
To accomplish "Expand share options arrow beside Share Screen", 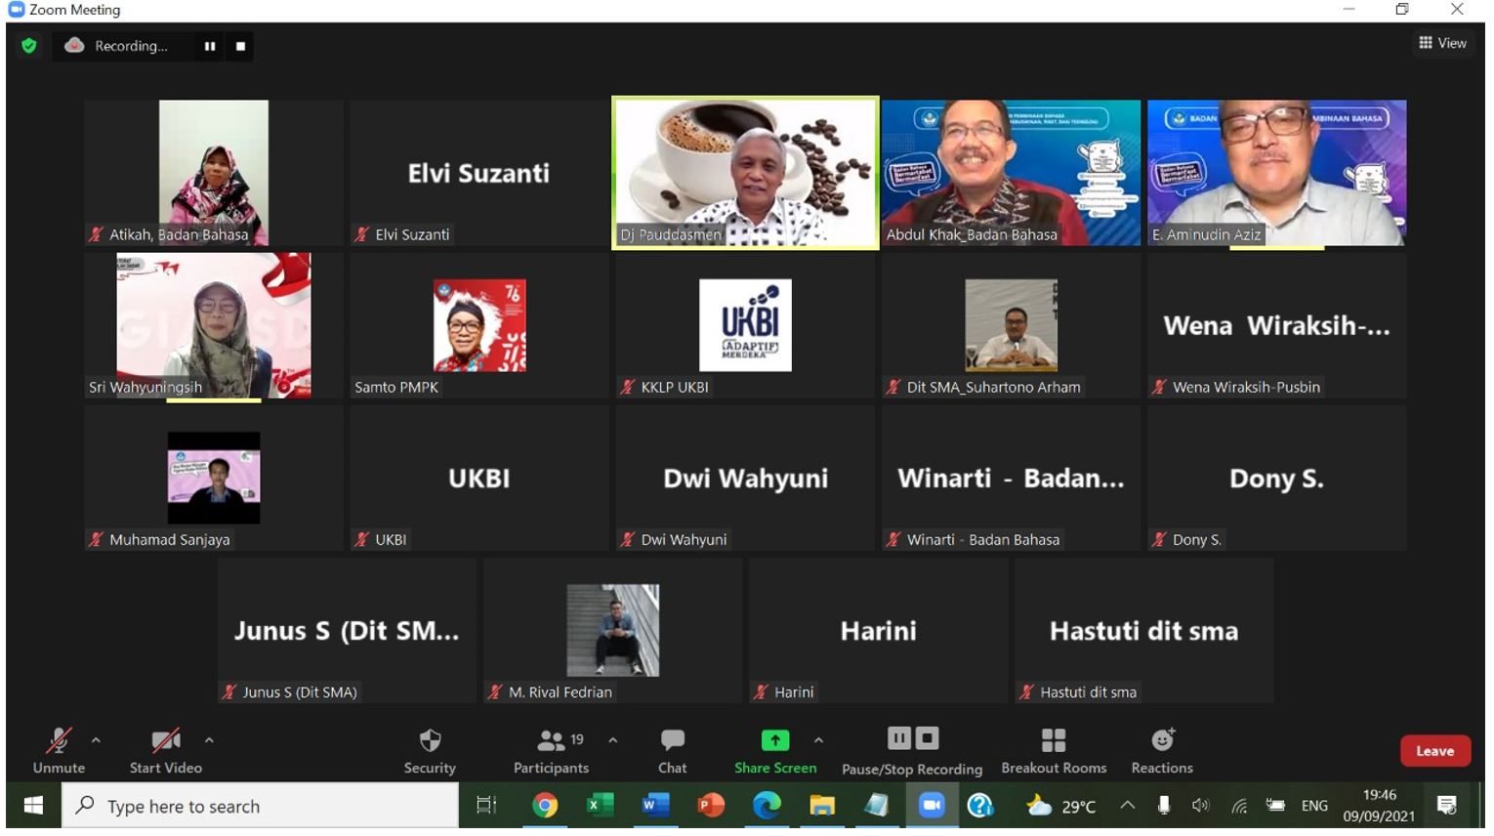I will (x=818, y=740).
